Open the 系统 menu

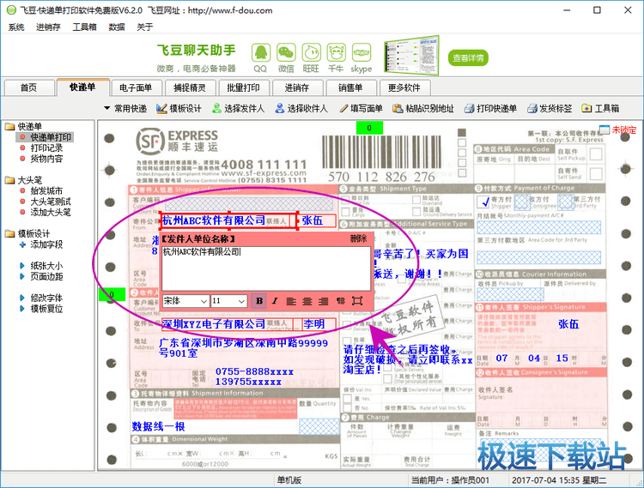pyautogui.click(x=16, y=27)
